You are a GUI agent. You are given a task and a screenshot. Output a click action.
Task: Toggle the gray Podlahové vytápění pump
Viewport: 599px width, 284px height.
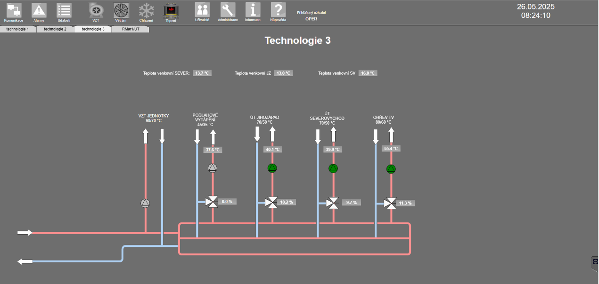213,168
